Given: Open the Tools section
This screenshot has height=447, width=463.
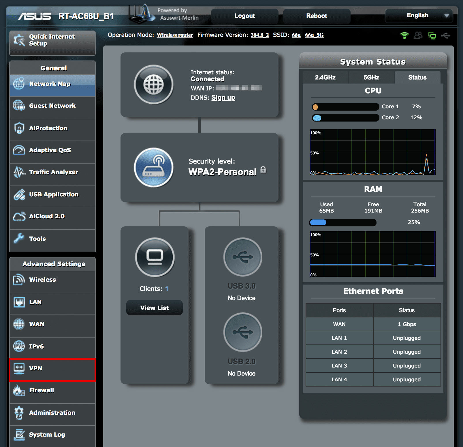Looking at the screenshot, I should (x=37, y=238).
